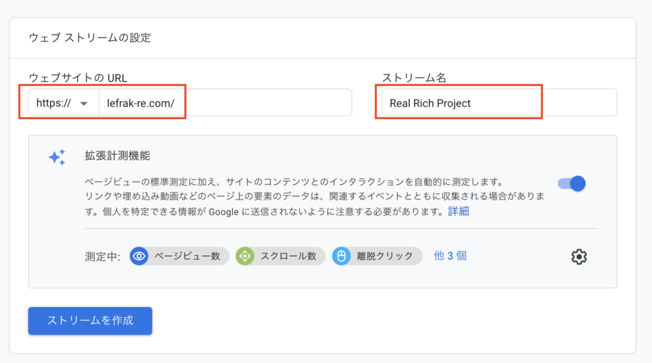Click the 拡張計測機能 section title
The image size is (652, 363).
tap(117, 156)
